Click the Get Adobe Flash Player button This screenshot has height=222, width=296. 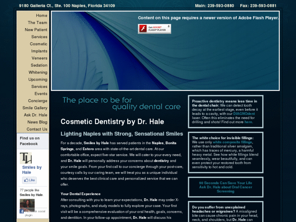(154, 29)
